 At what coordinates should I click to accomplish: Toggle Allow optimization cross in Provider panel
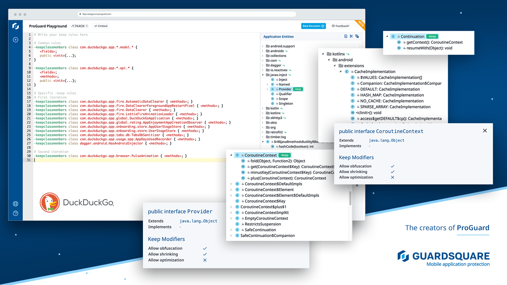(205, 260)
